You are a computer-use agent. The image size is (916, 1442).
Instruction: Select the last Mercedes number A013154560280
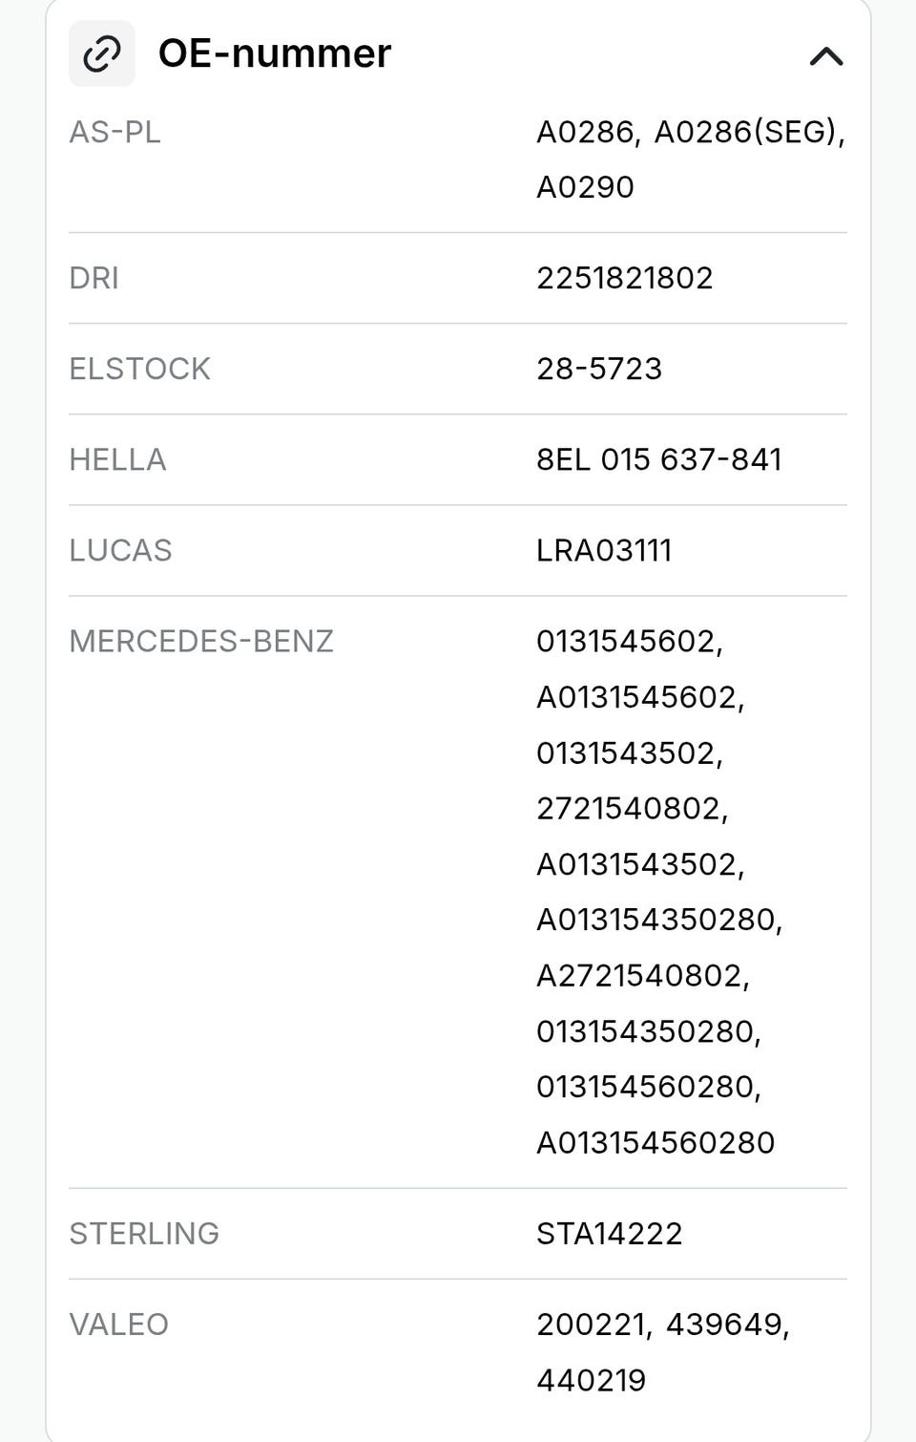pyautogui.click(x=655, y=1142)
